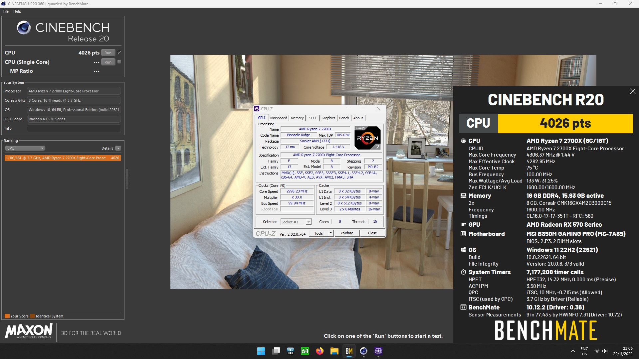Switch to CPU-Z Memory tab
This screenshot has height=359, width=639.
coord(297,118)
